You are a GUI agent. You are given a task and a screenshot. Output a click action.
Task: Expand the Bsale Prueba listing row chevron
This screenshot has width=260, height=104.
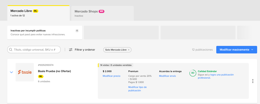click(11, 72)
